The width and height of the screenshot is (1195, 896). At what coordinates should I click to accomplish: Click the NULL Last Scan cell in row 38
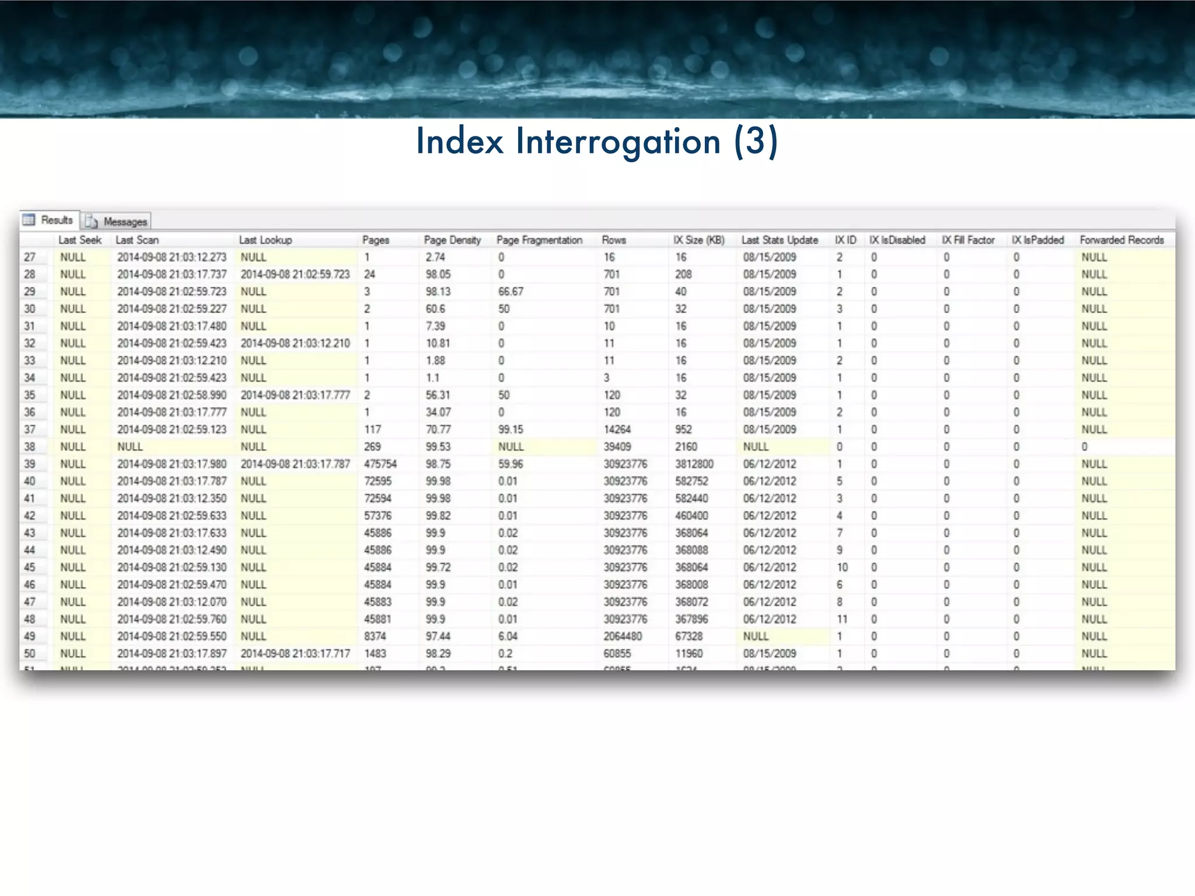click(130, 447)
